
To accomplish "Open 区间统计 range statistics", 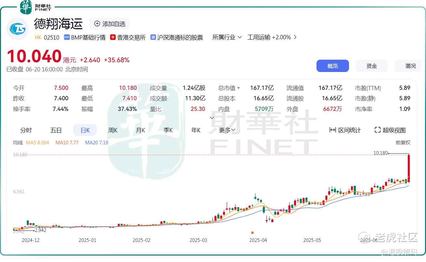I will coord(345,130).
